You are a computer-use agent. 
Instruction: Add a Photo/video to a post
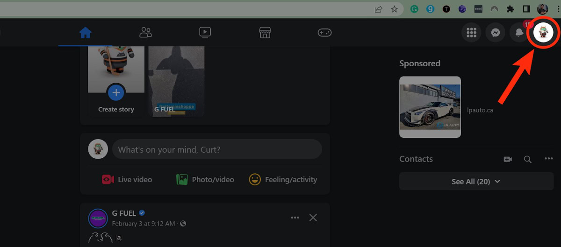pos(205,179)
